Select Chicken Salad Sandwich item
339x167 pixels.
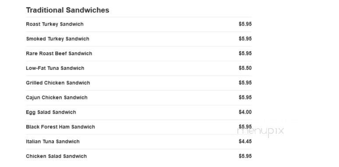[x=56, y=156]
